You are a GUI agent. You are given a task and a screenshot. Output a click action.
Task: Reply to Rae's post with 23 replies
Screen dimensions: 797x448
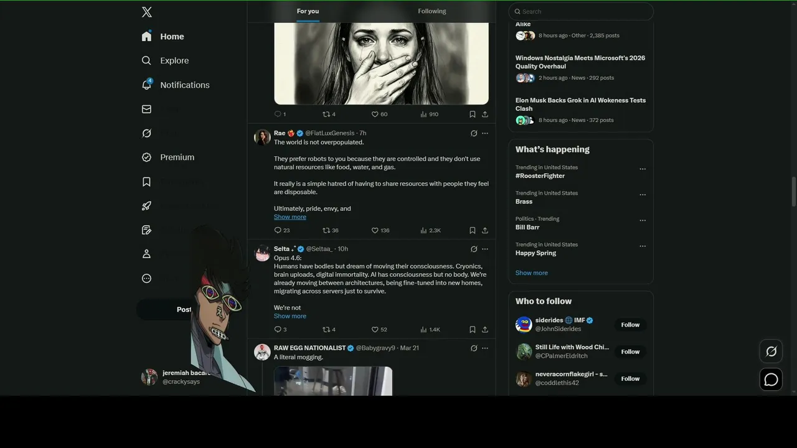click(282, 230)
